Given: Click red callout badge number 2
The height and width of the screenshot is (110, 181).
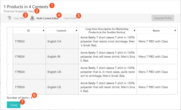Looking at the screenshot, I should (x=37, y=11).
